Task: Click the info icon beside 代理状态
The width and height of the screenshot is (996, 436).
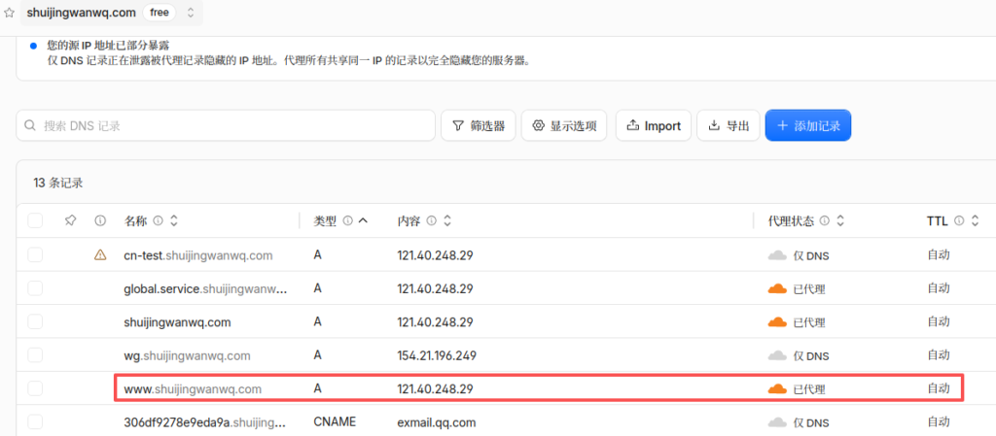Action: [x=825, y=220]
